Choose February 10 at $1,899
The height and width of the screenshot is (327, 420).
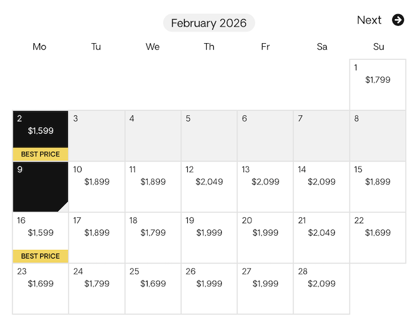pyautogui.click(x=97, y=186)
